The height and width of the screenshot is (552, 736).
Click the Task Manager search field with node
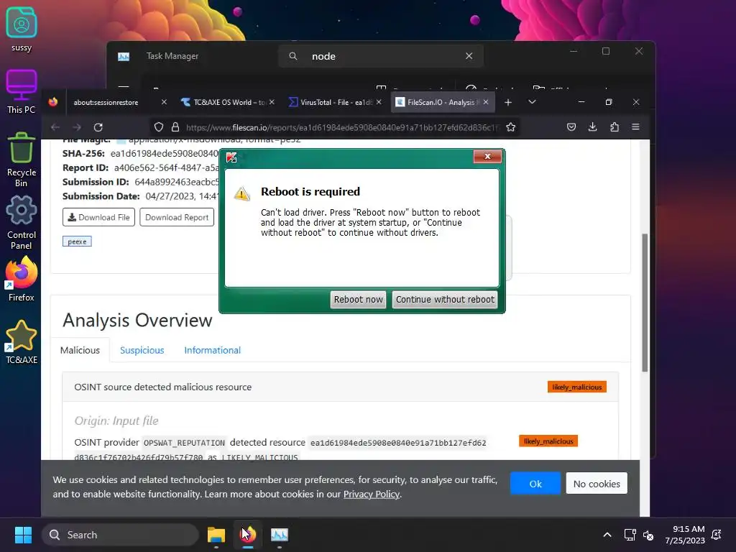point(381,56)
